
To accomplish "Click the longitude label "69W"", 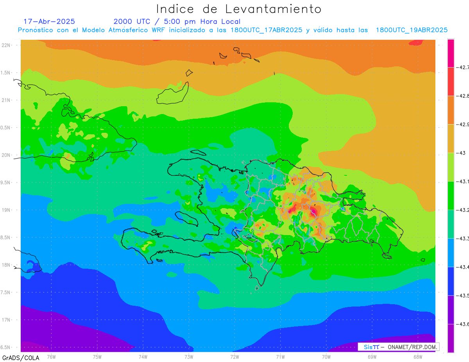I will point(372,357).
